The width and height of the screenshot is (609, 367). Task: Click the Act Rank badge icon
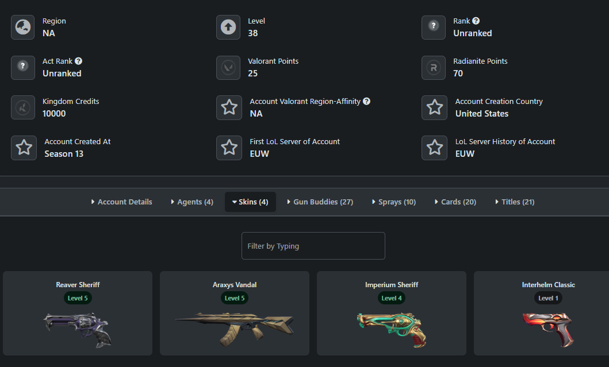pos(23,68)
